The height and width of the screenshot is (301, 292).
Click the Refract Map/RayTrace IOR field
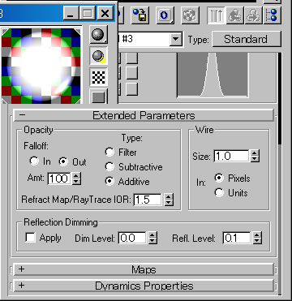pyautogui.click(x=148, y=200)
